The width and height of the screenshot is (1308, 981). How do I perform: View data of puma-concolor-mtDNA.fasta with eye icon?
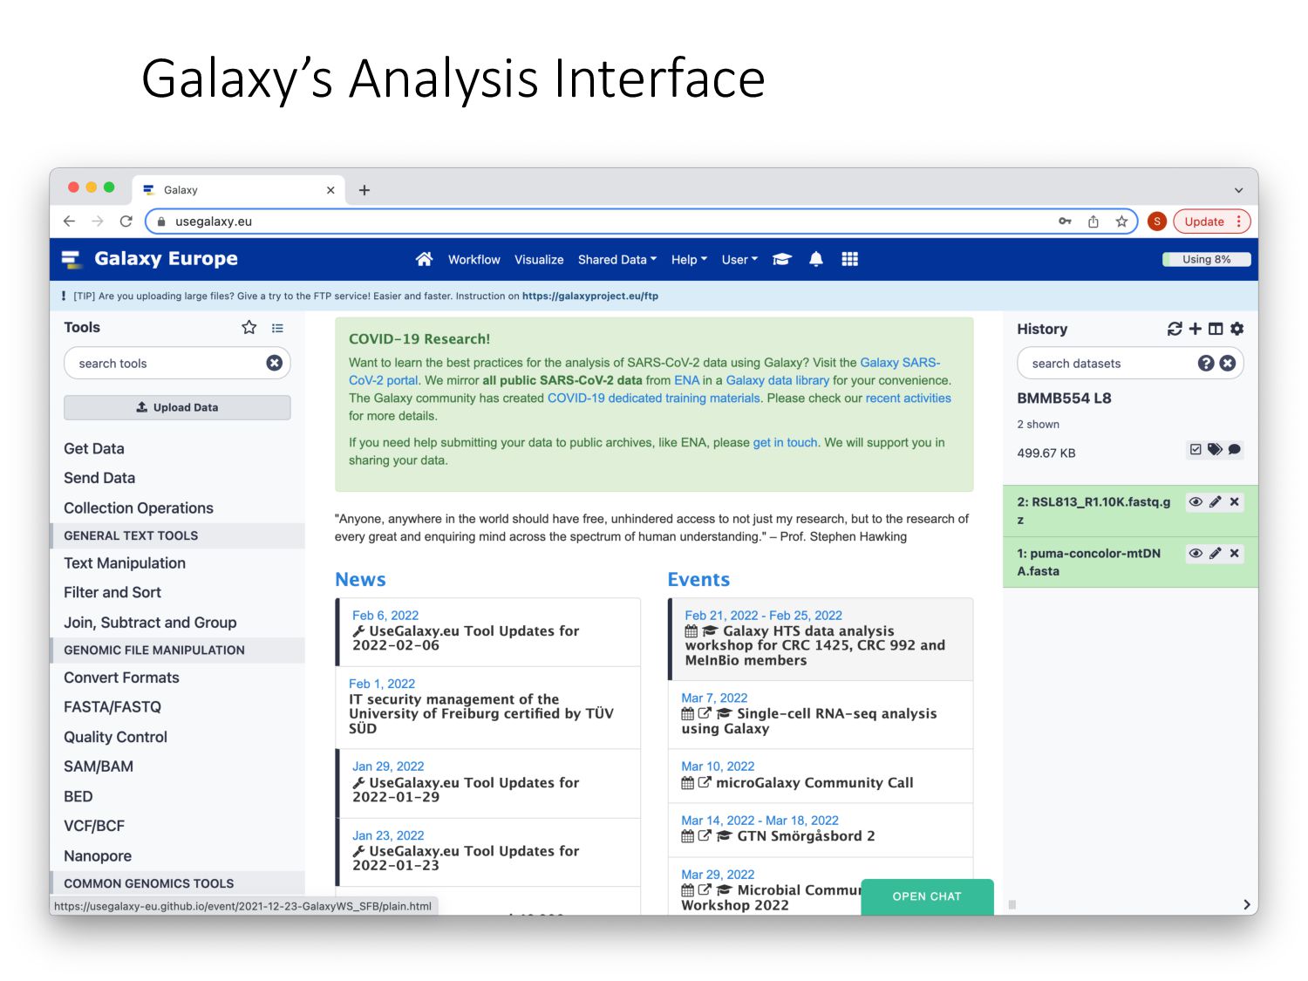[x=1196, y=553]
